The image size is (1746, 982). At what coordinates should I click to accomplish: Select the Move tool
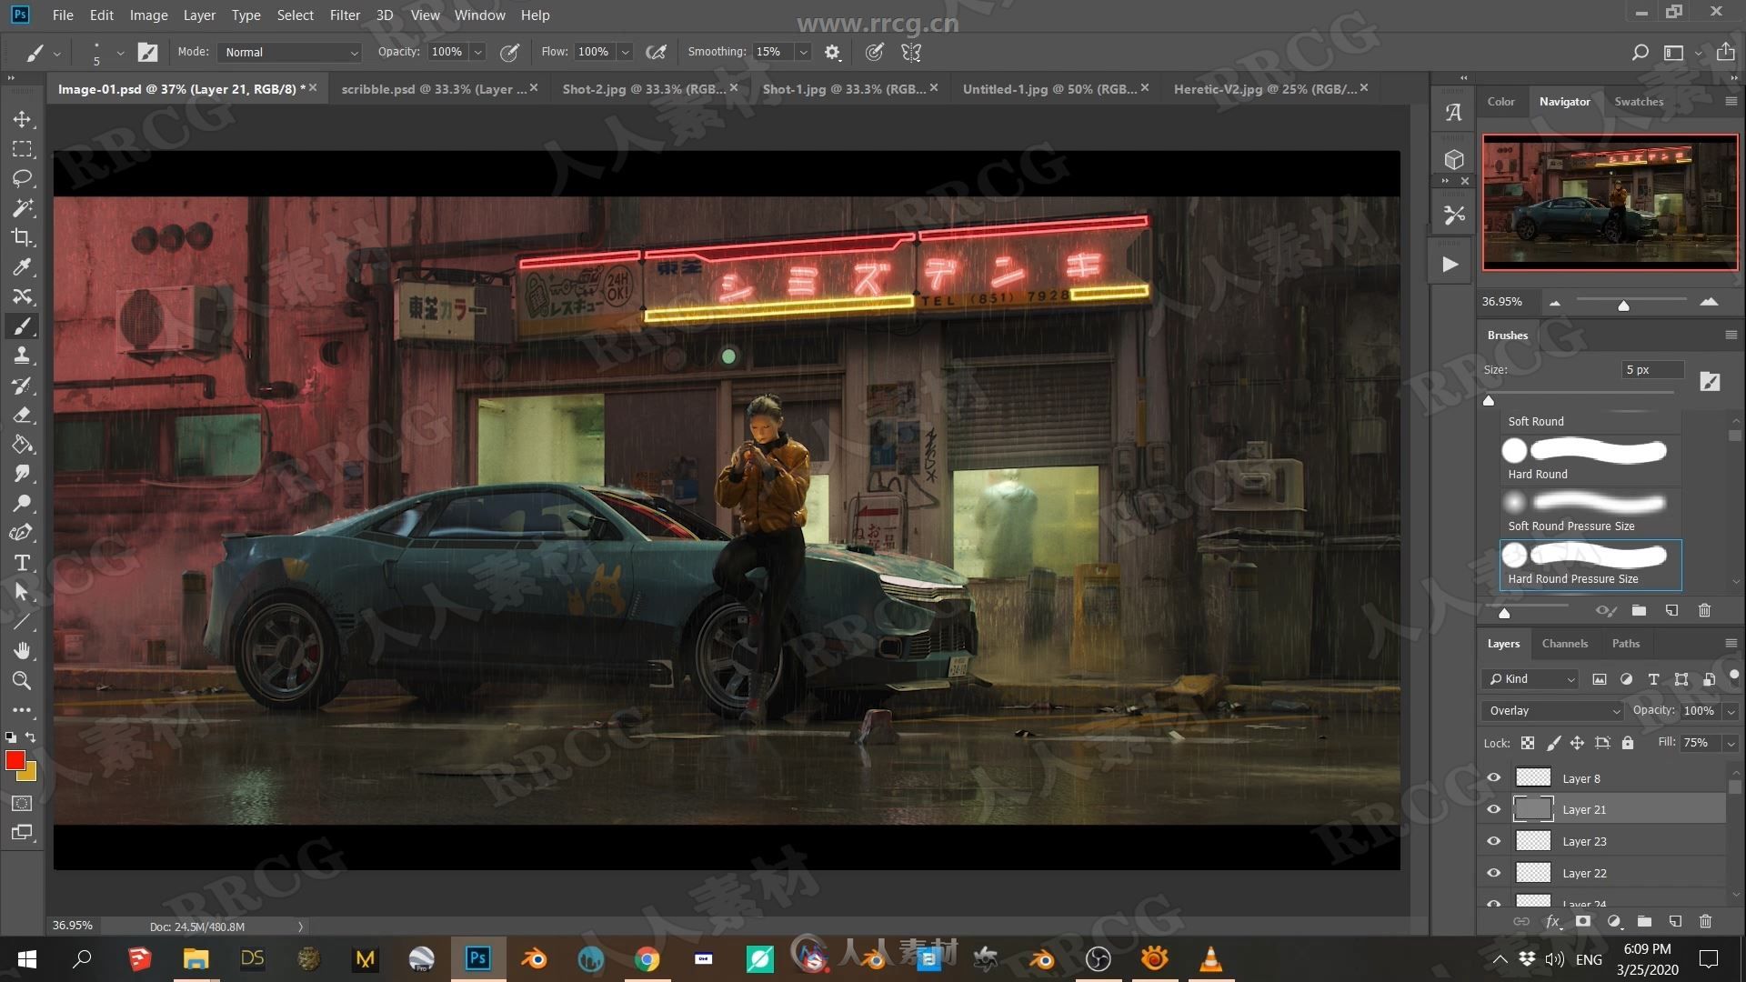point(22,119)
